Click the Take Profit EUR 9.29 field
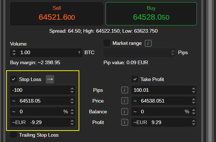The image size is (216, 142). click(164, 122)
